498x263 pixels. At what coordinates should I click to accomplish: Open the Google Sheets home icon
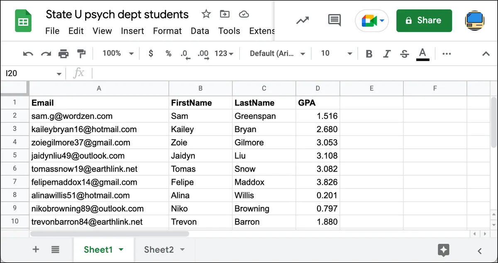[23, 21]
